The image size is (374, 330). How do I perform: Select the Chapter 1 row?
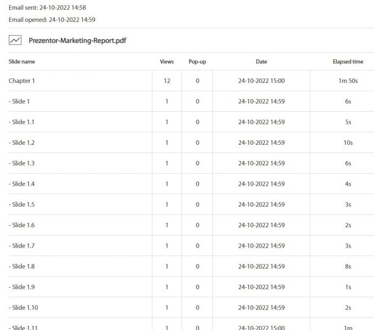point(191,81)
